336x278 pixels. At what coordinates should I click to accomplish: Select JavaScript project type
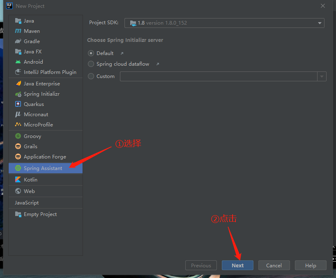coord(46,203)
